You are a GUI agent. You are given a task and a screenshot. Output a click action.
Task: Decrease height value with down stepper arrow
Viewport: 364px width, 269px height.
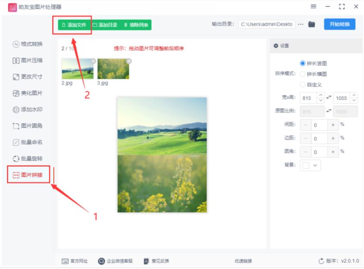click(354, 101)
